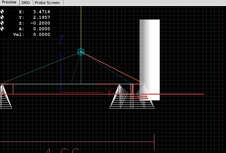
Task: Click the A axis homed icon
Action: point(3,29)
